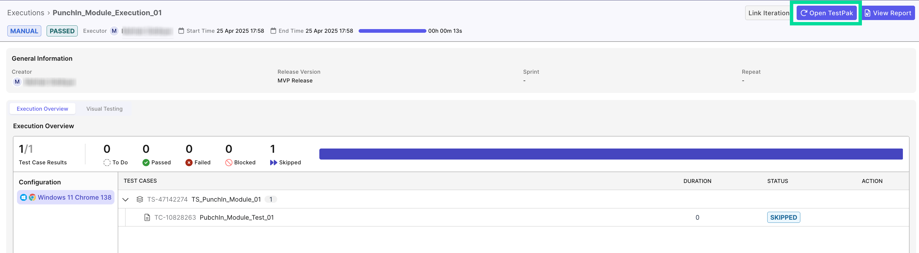Open test case PubchIn_Module_Test_01
Viewport: 919px width, 253px height.
237,217
